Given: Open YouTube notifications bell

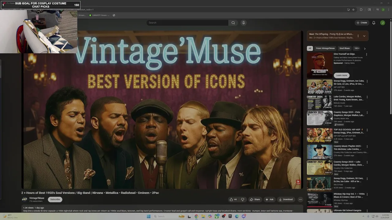Looking at the screenshot, I should (x=374, y=23).
